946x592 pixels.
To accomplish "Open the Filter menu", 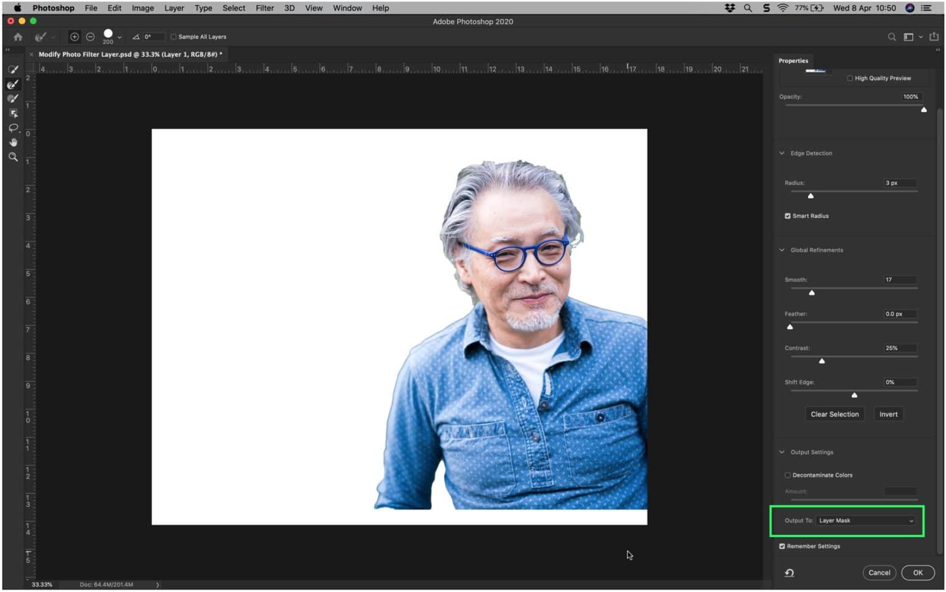I will pos(264,8).
